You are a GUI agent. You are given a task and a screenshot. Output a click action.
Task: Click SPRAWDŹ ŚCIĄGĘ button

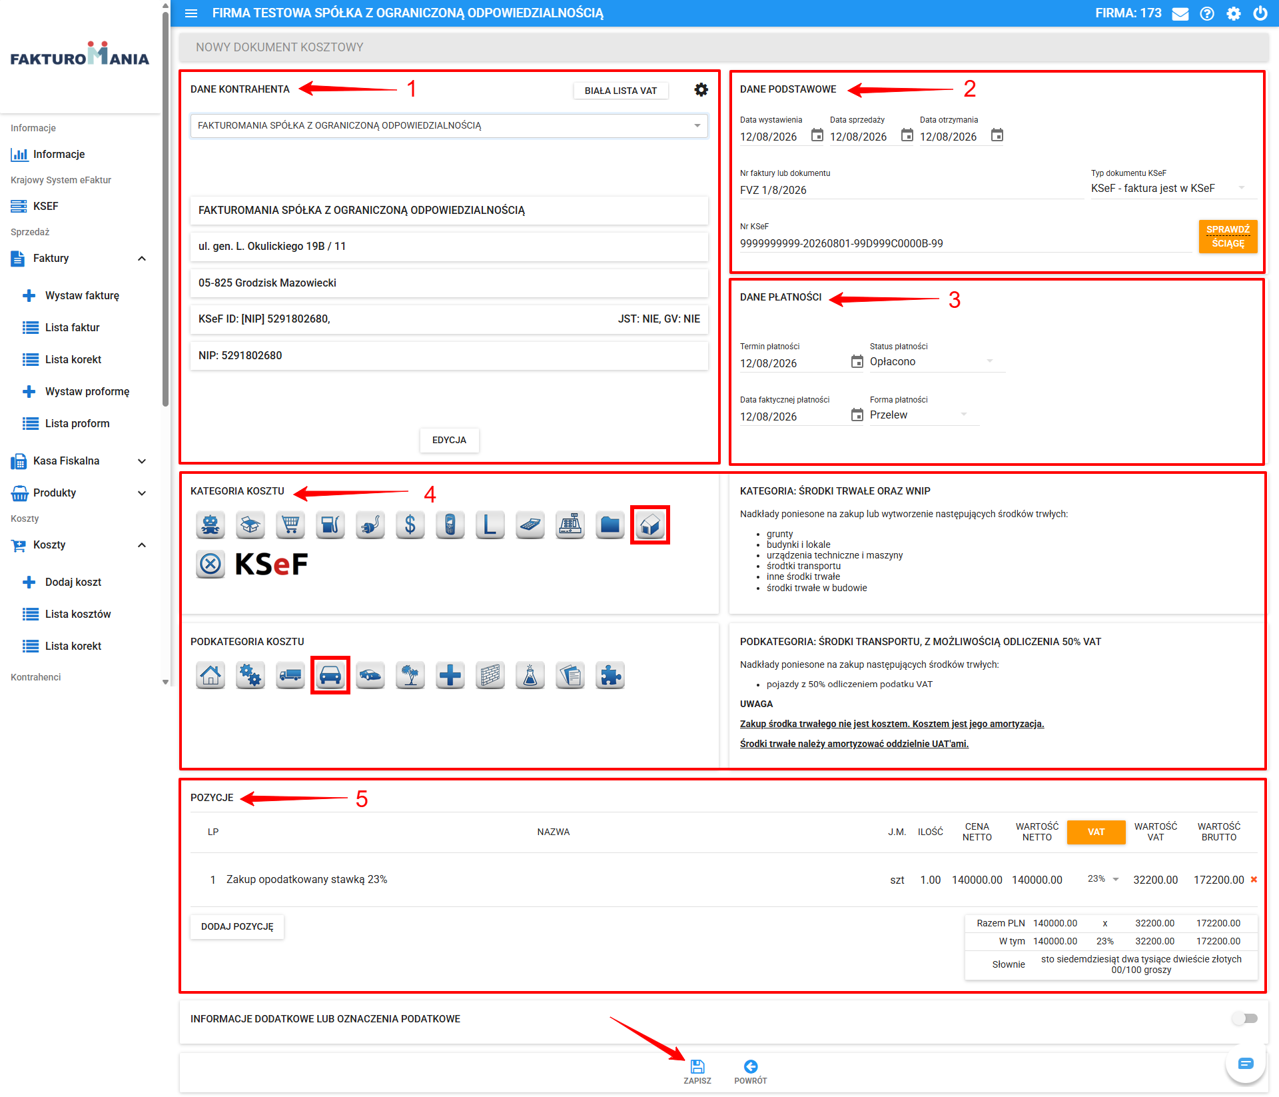click(1228, 237)
